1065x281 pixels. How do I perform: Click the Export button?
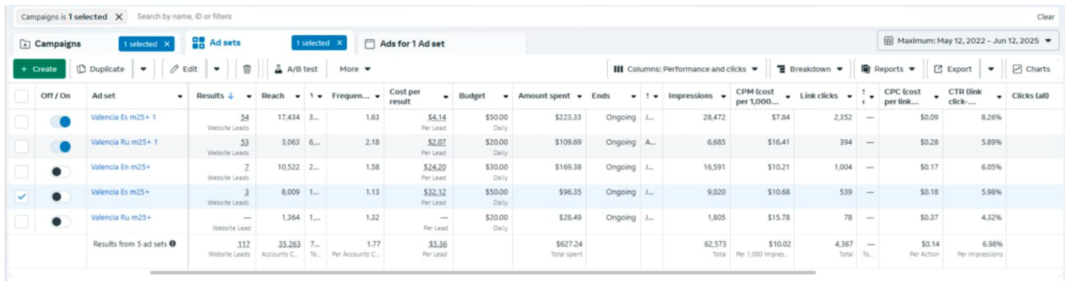pyautogui.click(x=952, y=69)
